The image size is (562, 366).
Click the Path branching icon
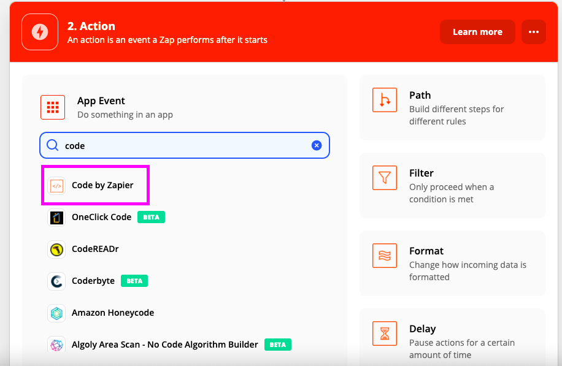pos(385,100)
